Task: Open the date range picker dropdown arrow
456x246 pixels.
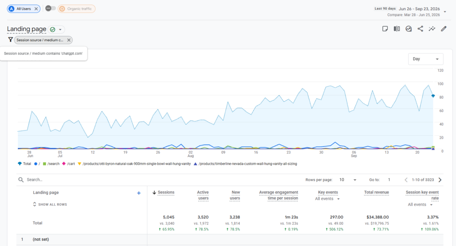Action: 445,12
